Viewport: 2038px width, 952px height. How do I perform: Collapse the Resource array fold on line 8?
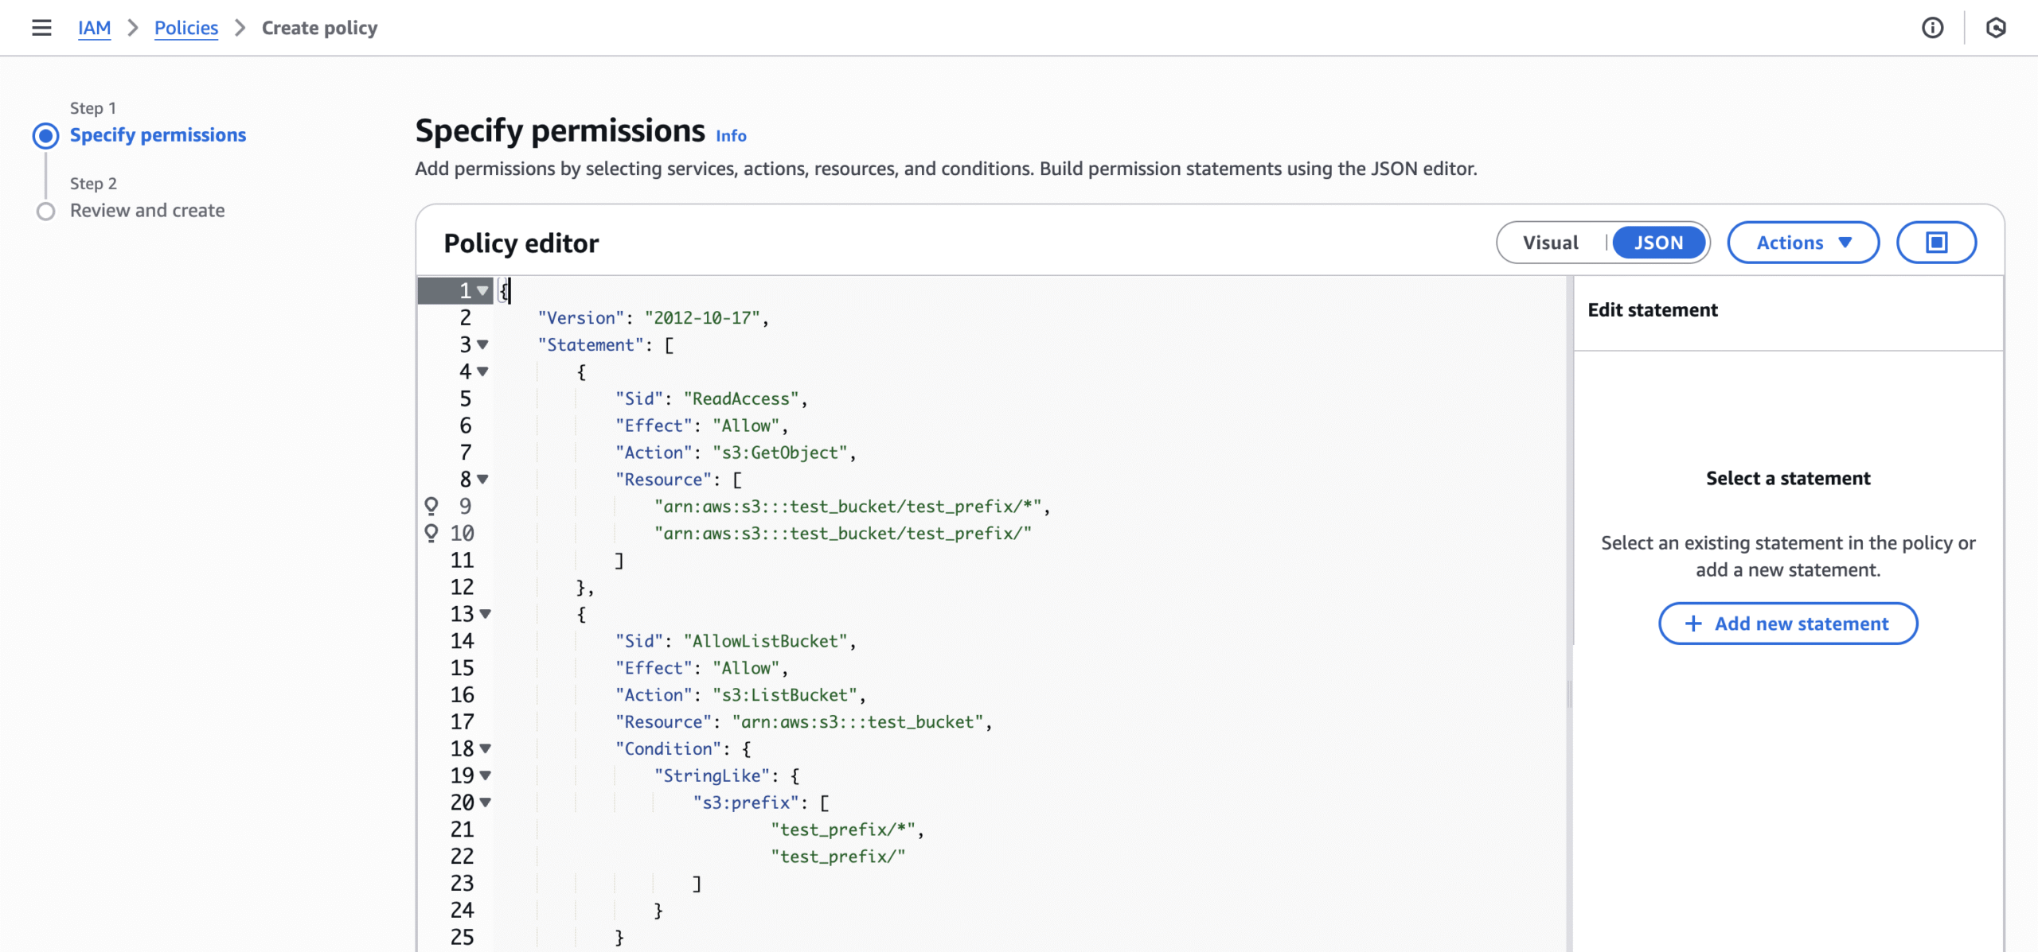coord(482,479)
